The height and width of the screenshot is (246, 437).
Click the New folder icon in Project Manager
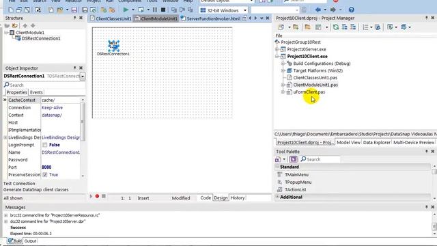[x=307, y=27]
